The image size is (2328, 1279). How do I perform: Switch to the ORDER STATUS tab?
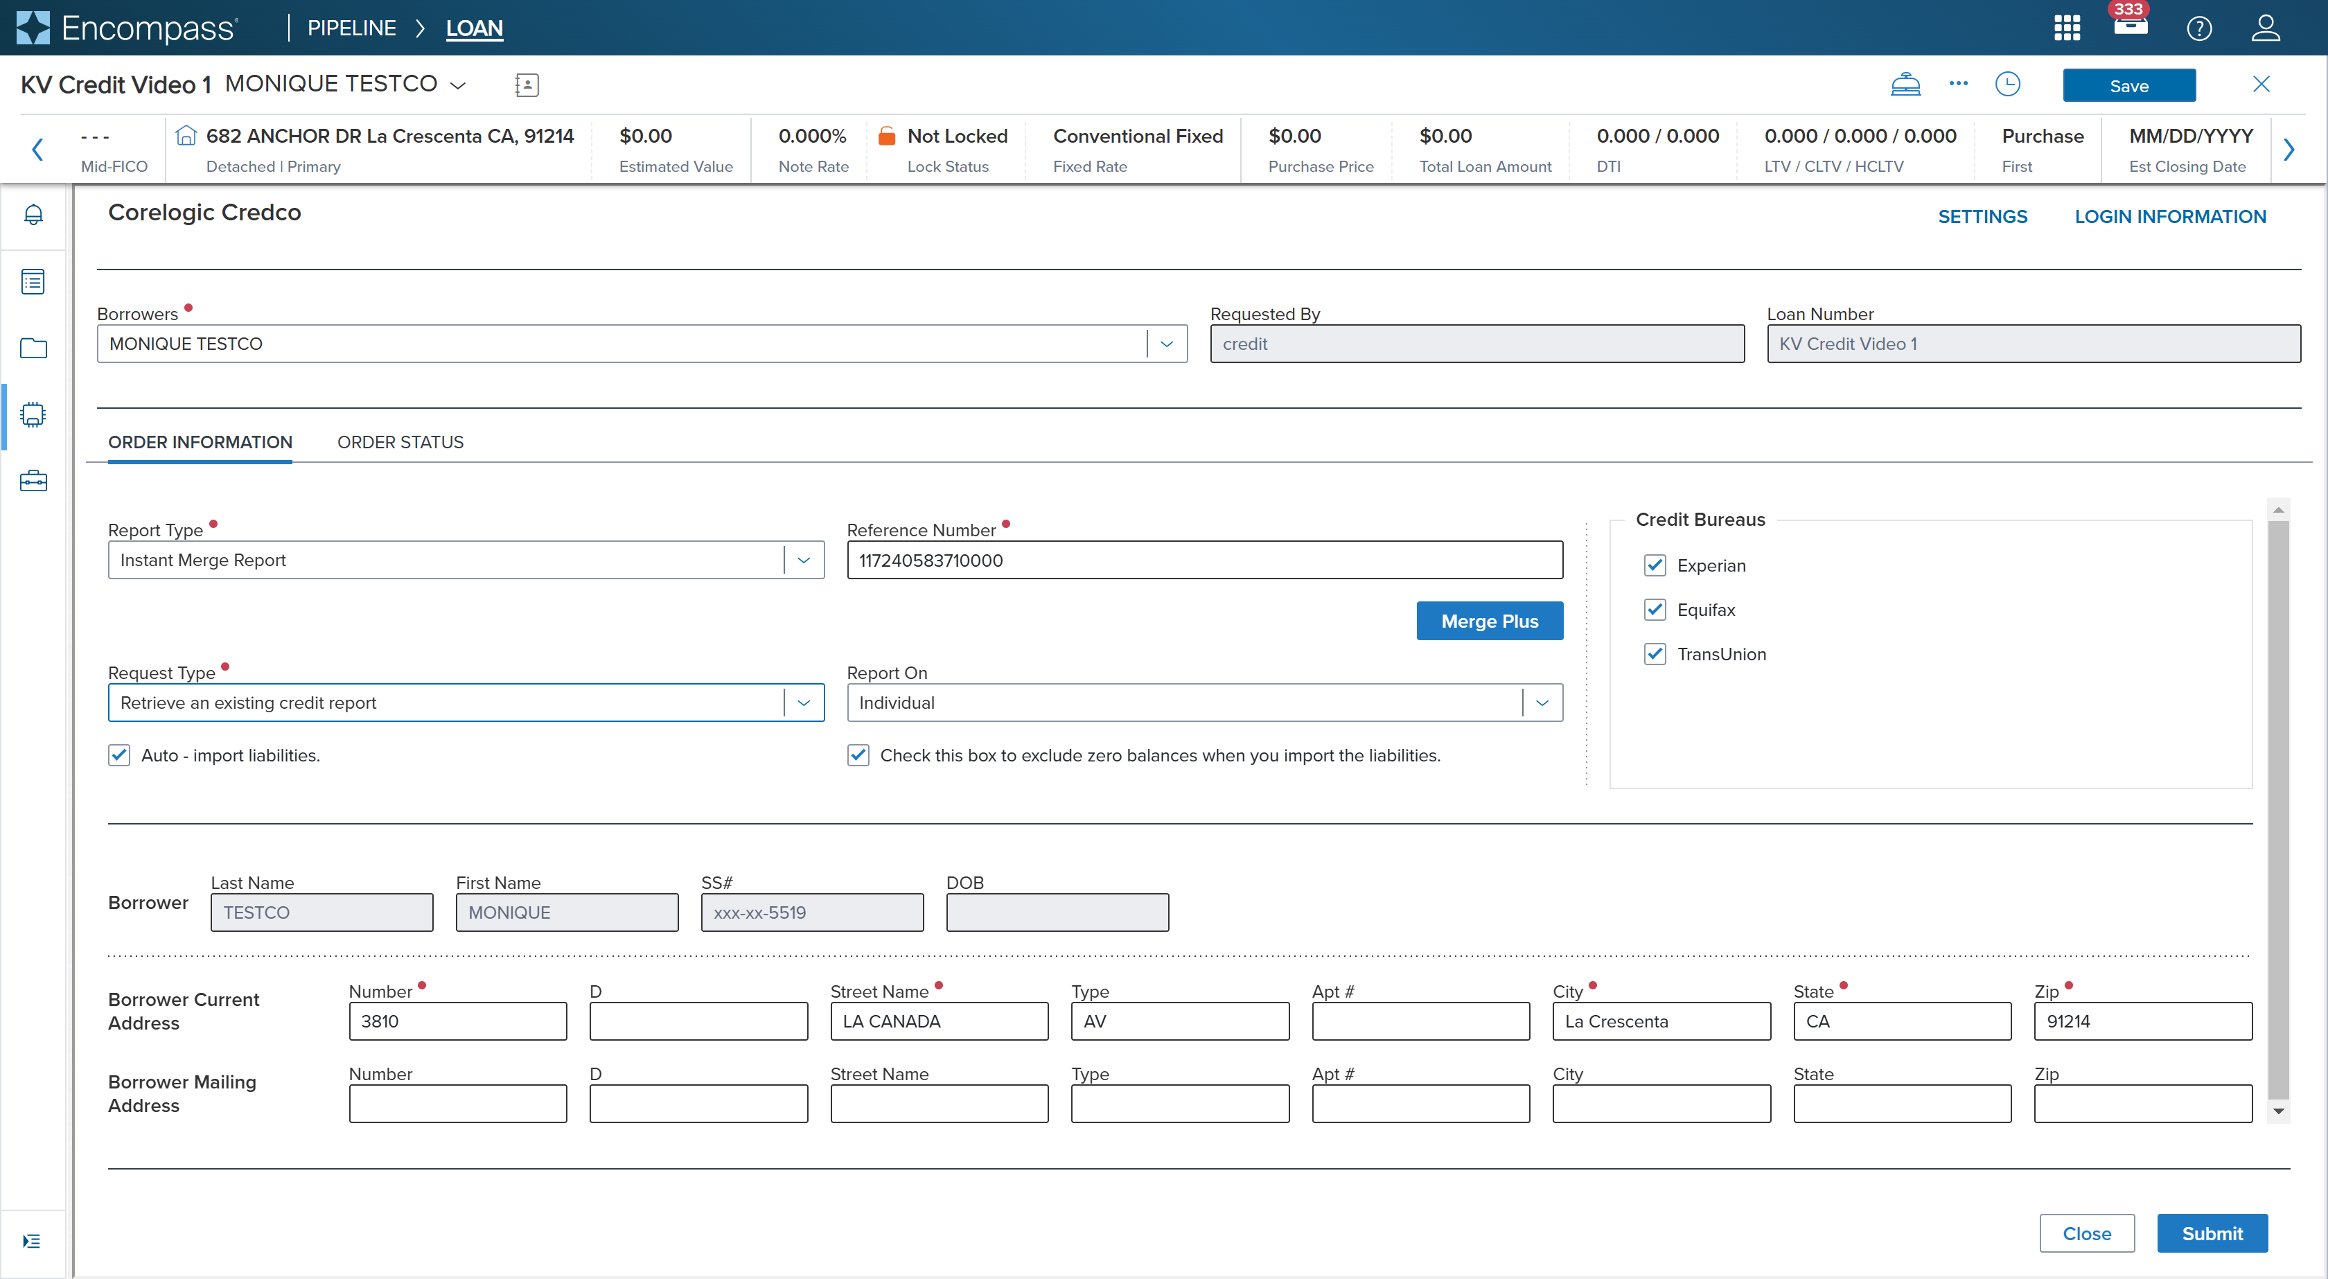400,442
